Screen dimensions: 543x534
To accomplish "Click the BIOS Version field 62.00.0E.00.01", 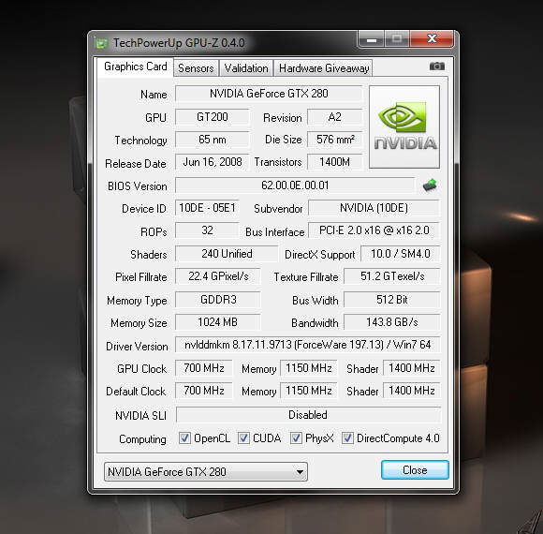I will click(295, 185).
